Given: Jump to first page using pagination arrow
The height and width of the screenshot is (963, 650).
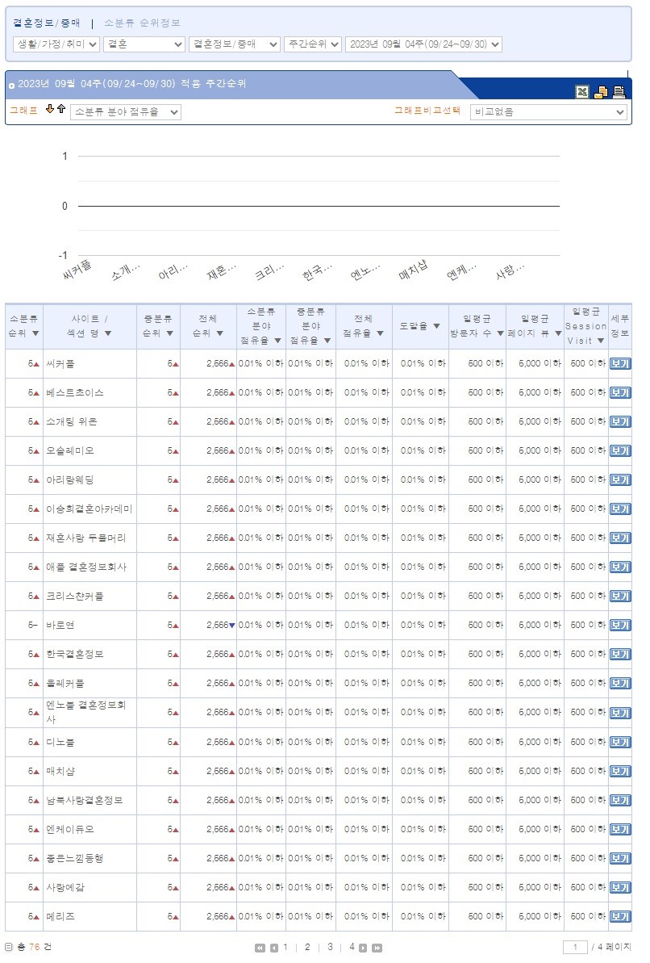Looking at the screenshot, I should tap(260, 948).
